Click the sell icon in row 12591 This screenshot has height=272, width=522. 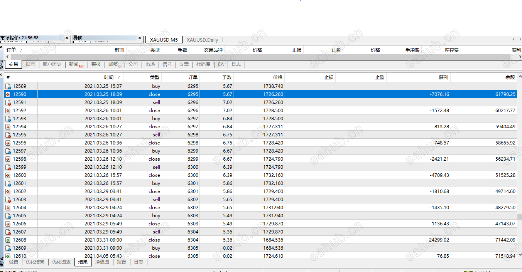coord(7,102)
